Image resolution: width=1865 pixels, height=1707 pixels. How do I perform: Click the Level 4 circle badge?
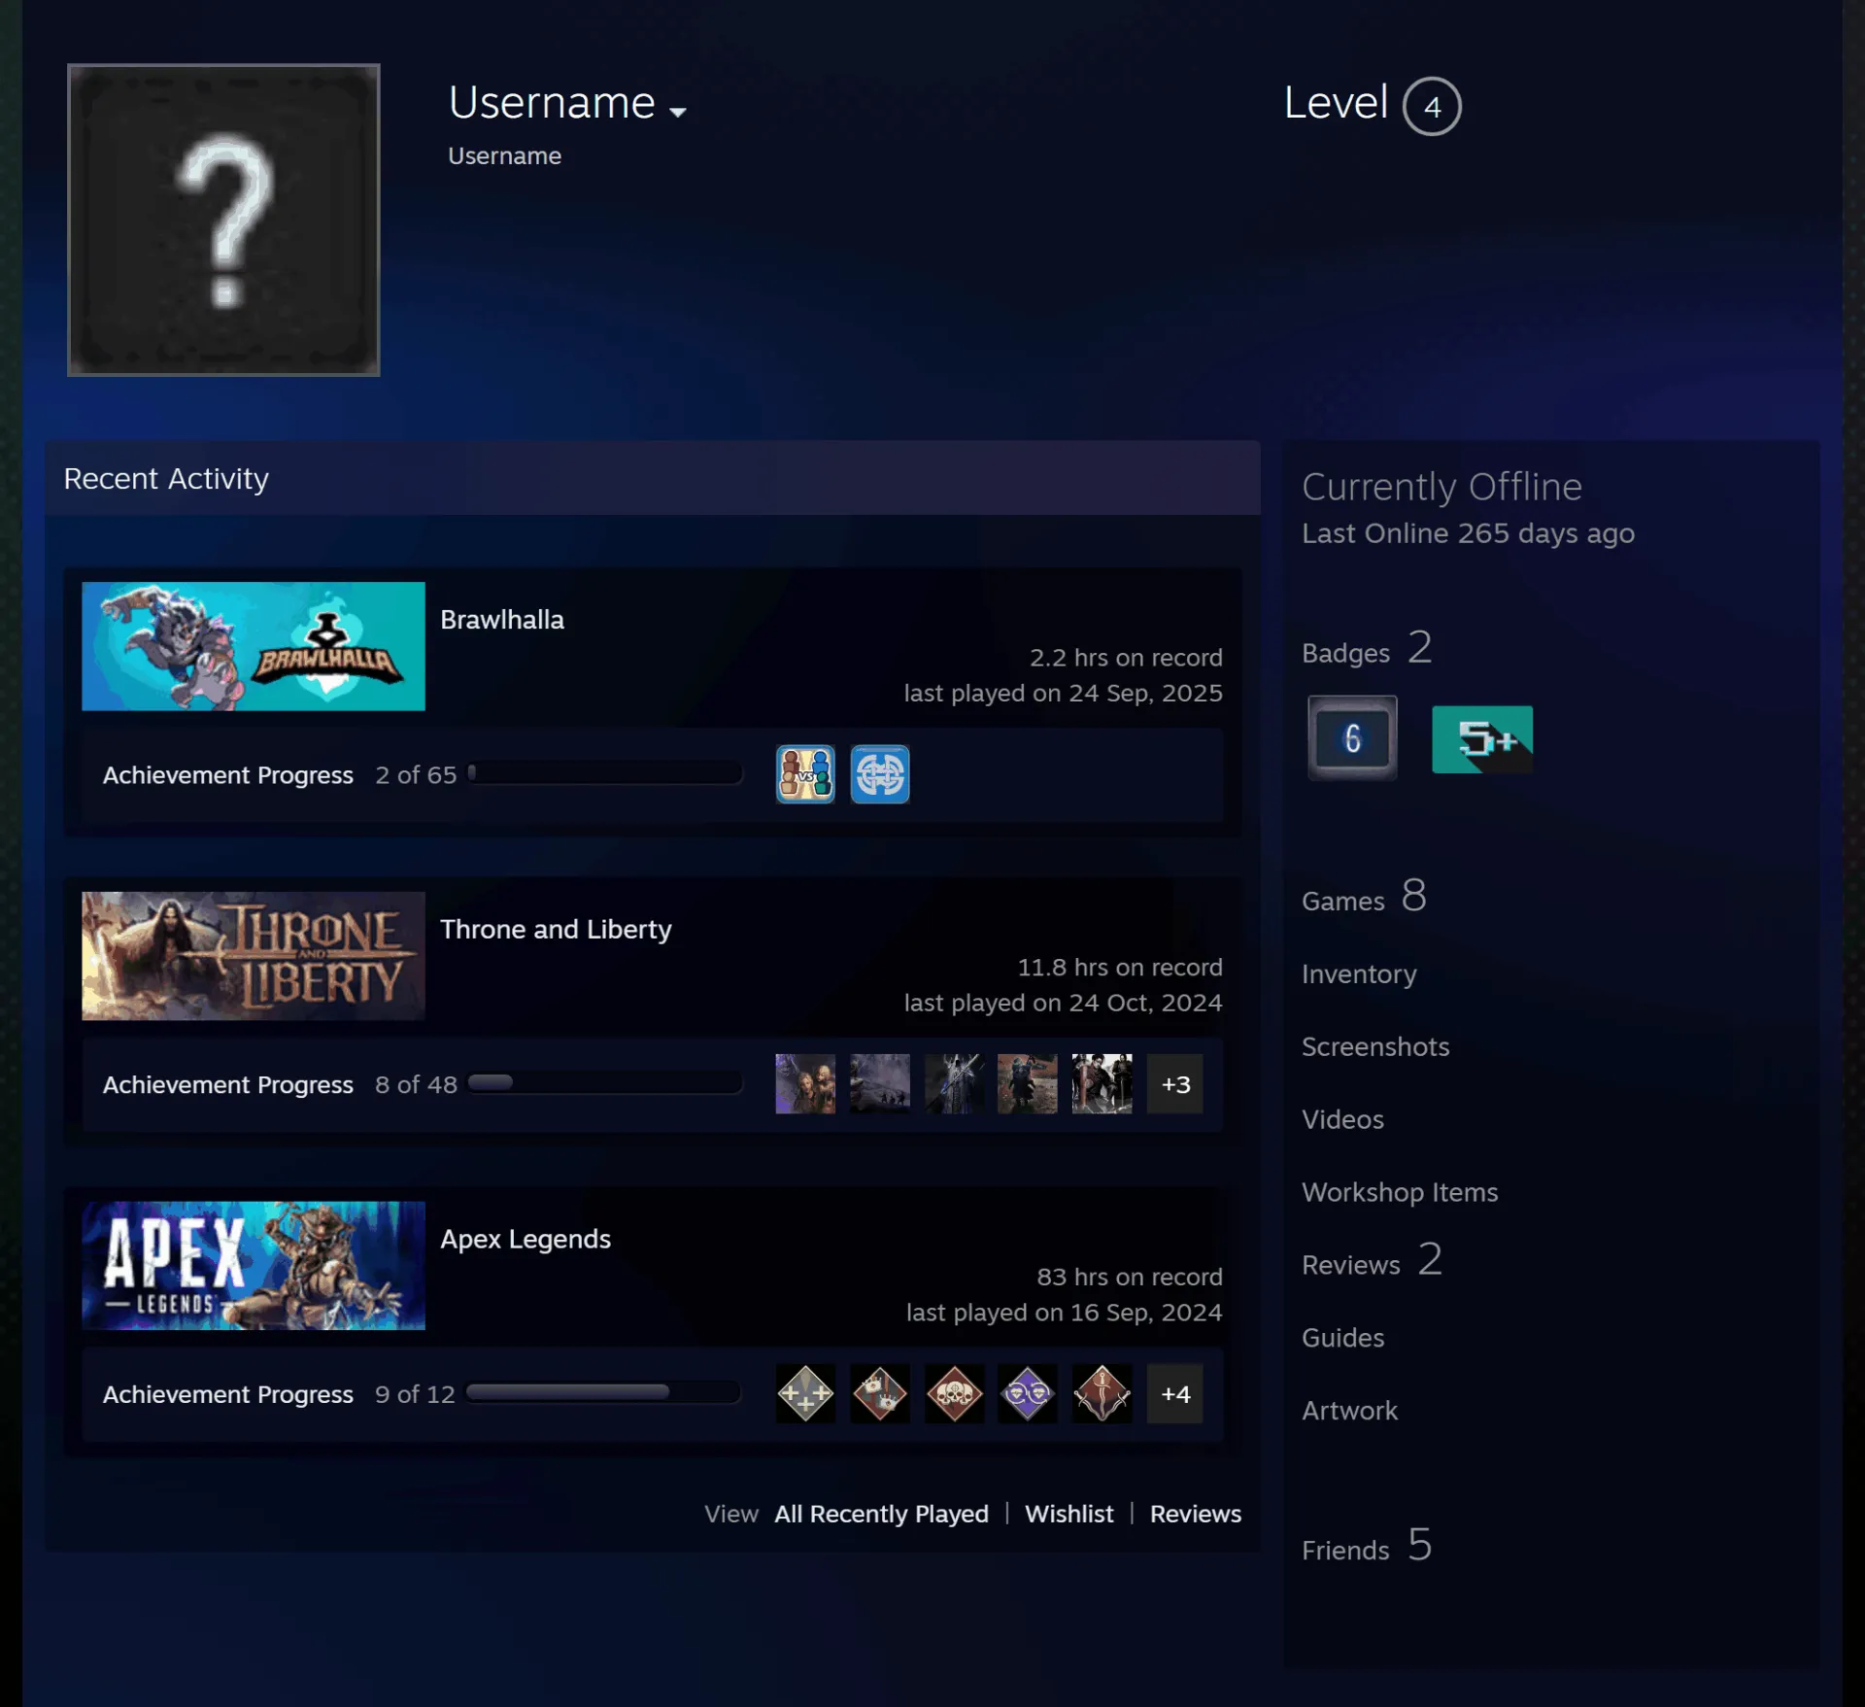coord(1432,106)
